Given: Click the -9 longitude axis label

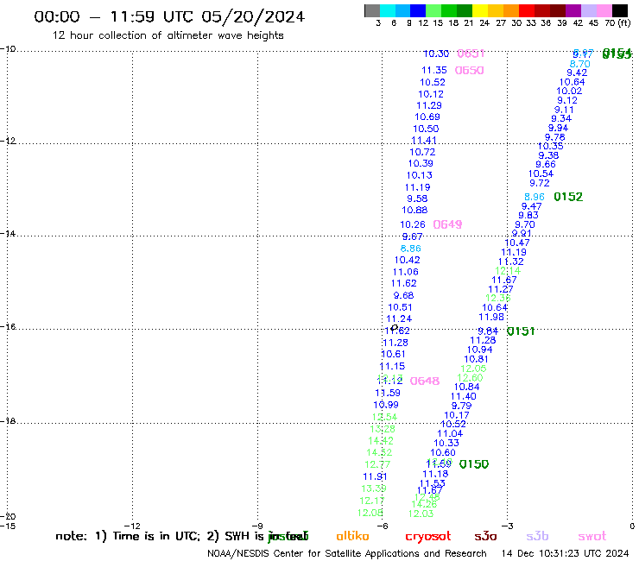Looking at the screenshot, I should tap(257, 526).
